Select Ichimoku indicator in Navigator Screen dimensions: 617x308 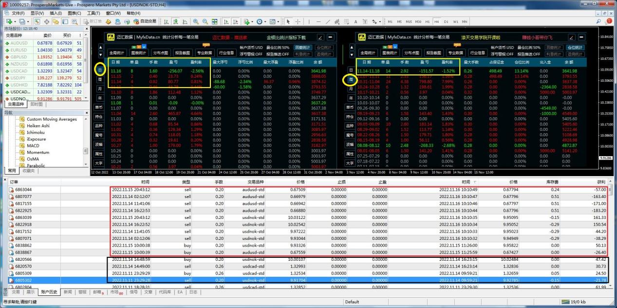[x=36, y=132]
